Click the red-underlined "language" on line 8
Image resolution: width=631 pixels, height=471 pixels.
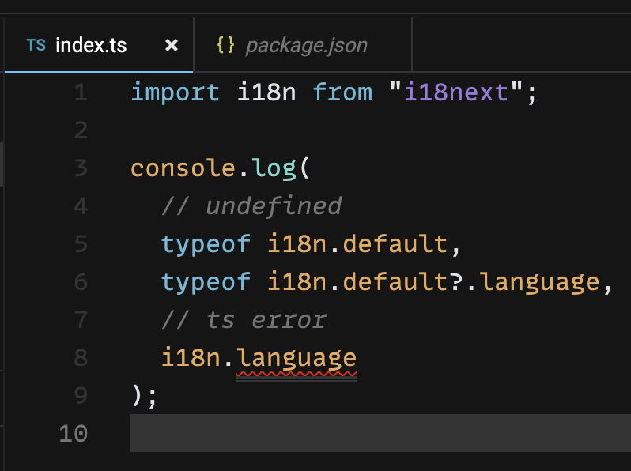pyautogui.click(x=297, y=358)
